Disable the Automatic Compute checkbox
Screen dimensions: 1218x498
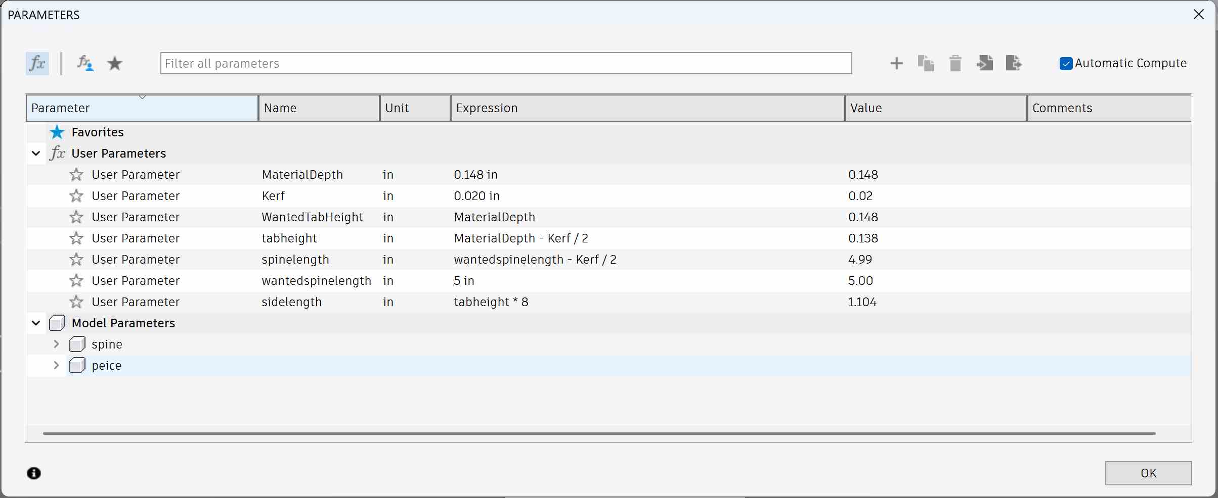tap(1066, 64)
